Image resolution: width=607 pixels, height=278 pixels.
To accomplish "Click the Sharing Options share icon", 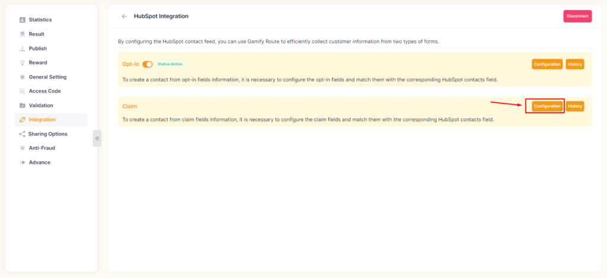I will [22, 134].
